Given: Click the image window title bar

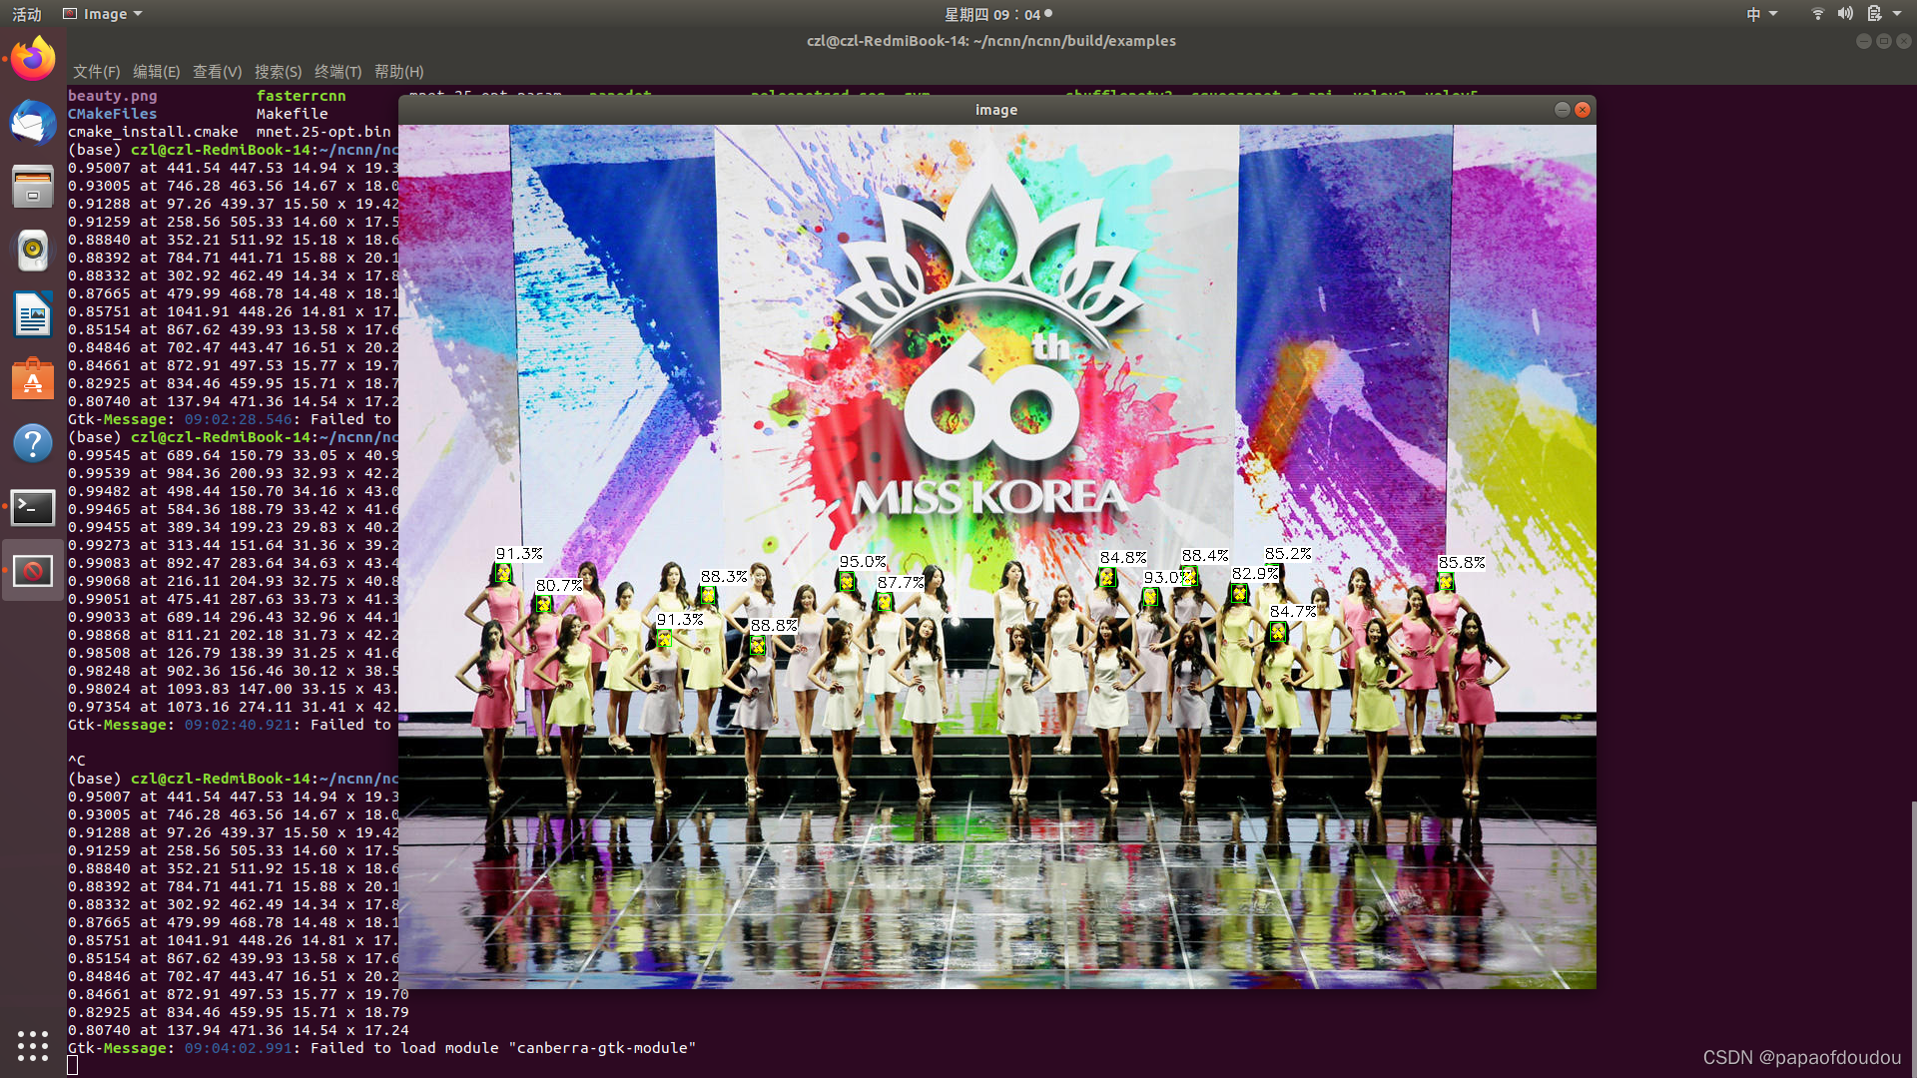Looking at the screenshot, I should tap(996, 110).
